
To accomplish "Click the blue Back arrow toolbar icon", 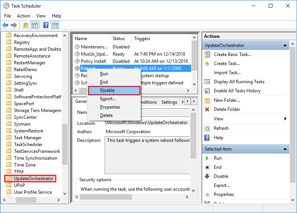I will pos(5,25).
